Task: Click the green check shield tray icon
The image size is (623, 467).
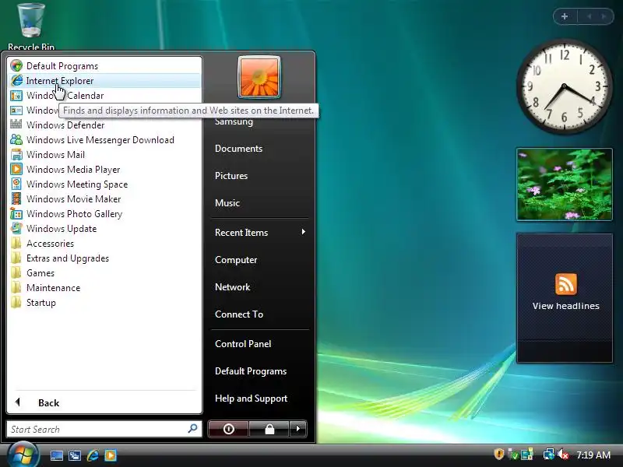Action: pos(513,455)
